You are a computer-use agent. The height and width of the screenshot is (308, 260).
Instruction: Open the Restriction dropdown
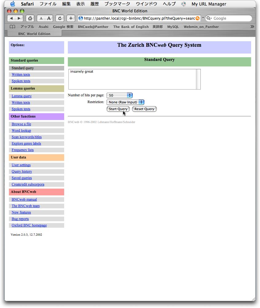pyautogui.click(x=125, y=102)
